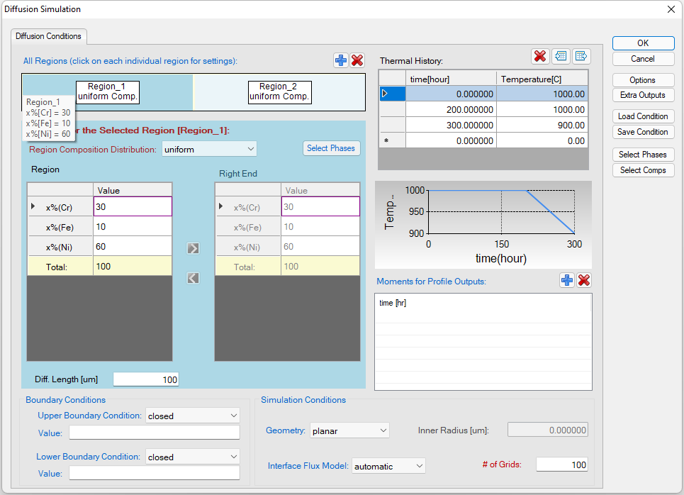
Task: Expand the Upper Boundary Condition dropdown
Action: coord(193,416)
